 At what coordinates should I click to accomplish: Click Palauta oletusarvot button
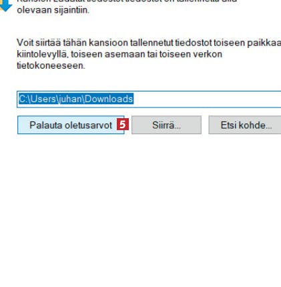[x=71, y=125]
